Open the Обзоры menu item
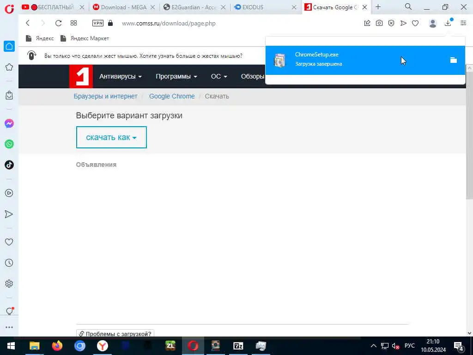The width and height of the screenshot is (473, 355). coord(253,76)
